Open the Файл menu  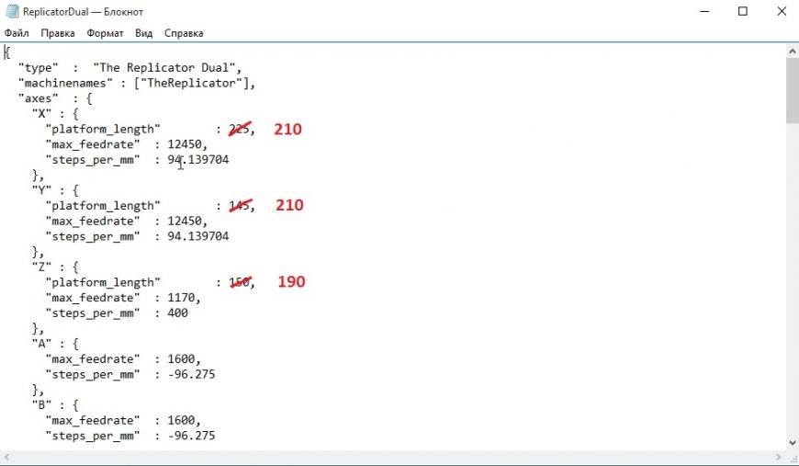coord(17,33)
